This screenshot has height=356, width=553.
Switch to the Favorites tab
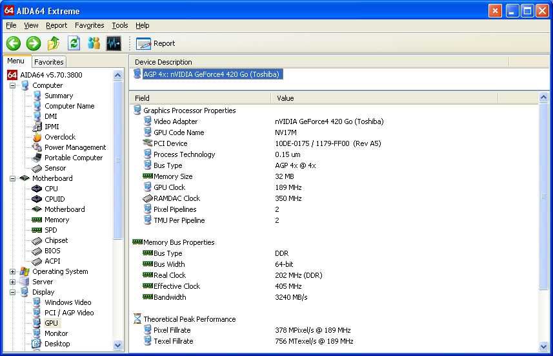point(49,62)
